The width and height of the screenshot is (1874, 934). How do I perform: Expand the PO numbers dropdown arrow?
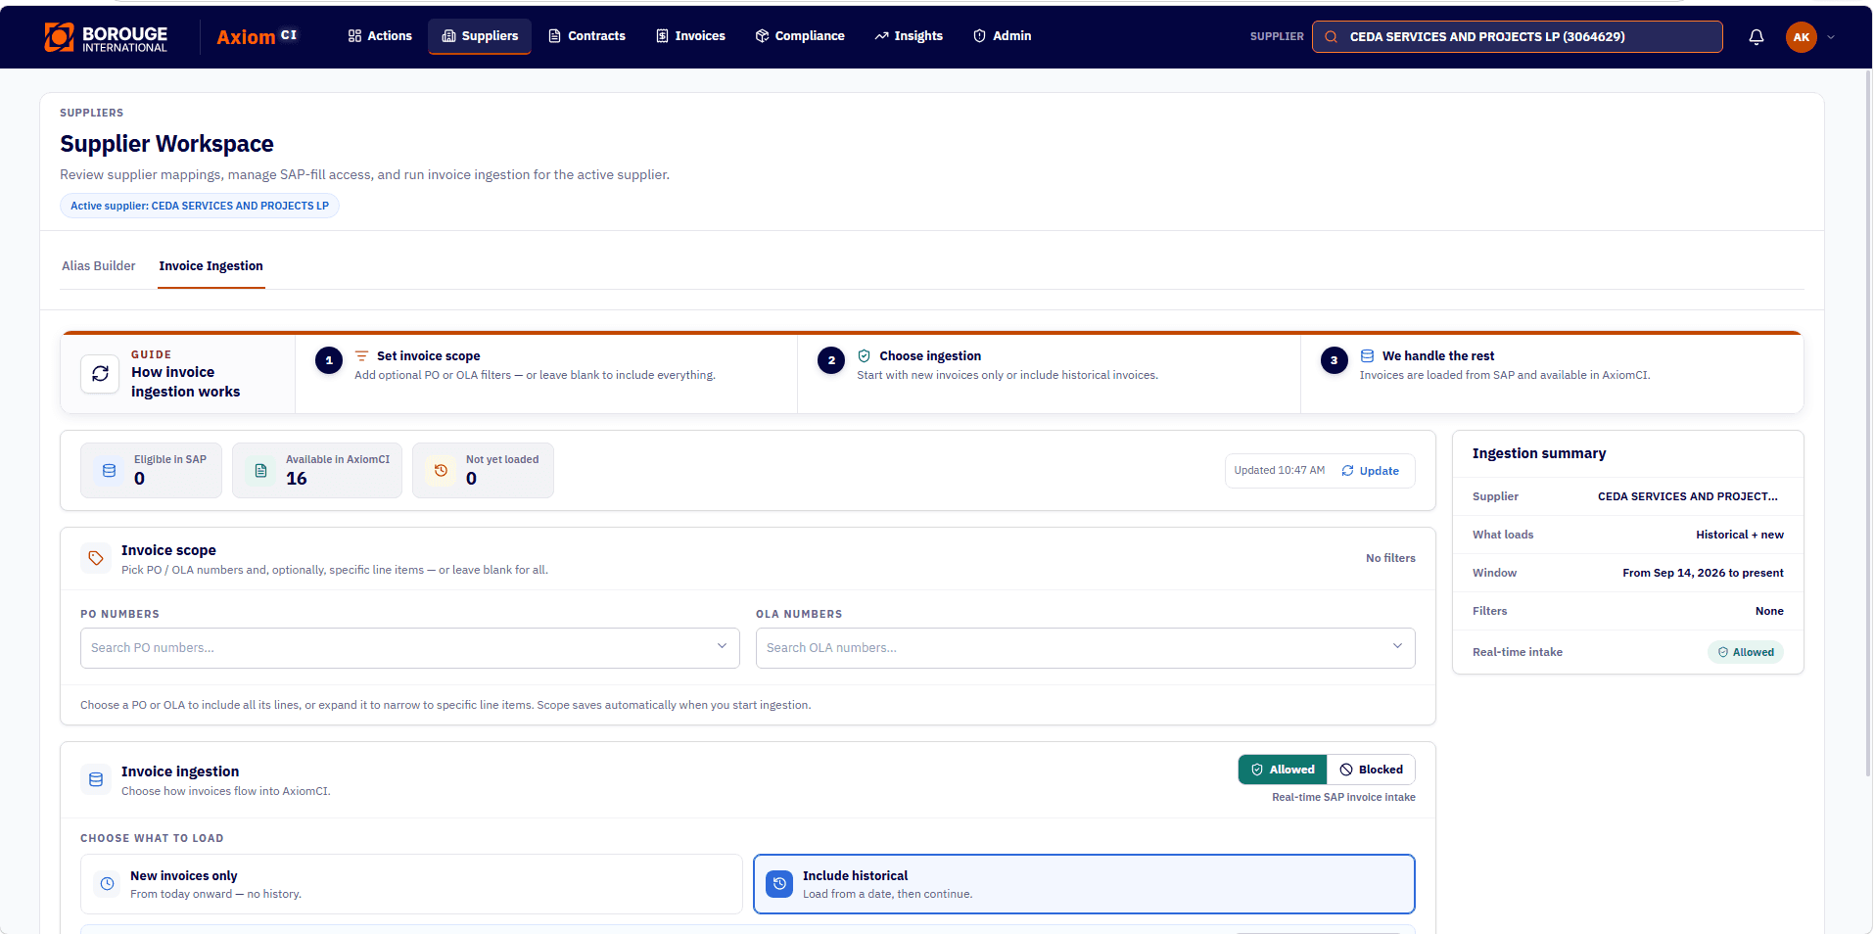[x=722, y=646]
